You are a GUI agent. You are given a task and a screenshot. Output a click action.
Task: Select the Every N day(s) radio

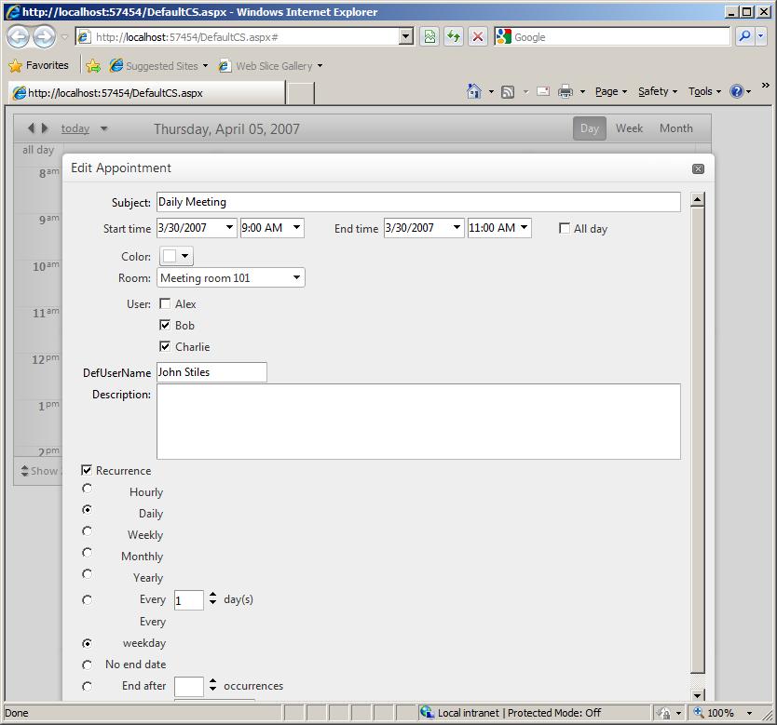click(x=88, y=600)
